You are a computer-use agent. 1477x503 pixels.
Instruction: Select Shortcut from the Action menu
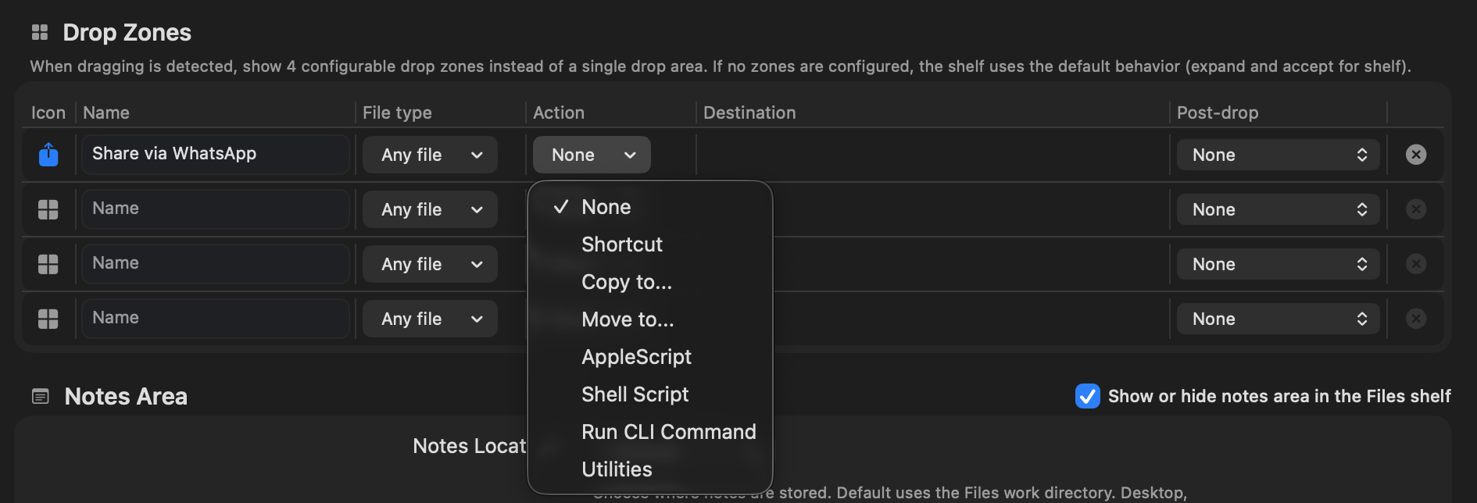point(621,244)
